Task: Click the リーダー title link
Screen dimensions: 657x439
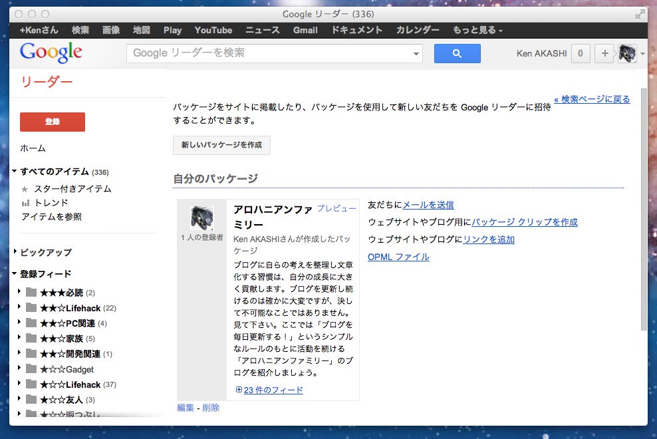Action: pyautogui.click(x=47, y=81)
